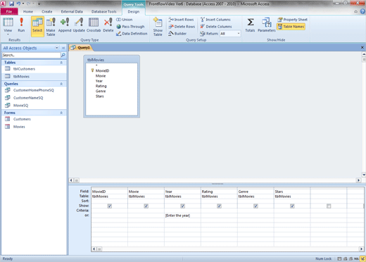Uncheck Show box for Genre column
366x262 pixels.
(x=255, y=206)
